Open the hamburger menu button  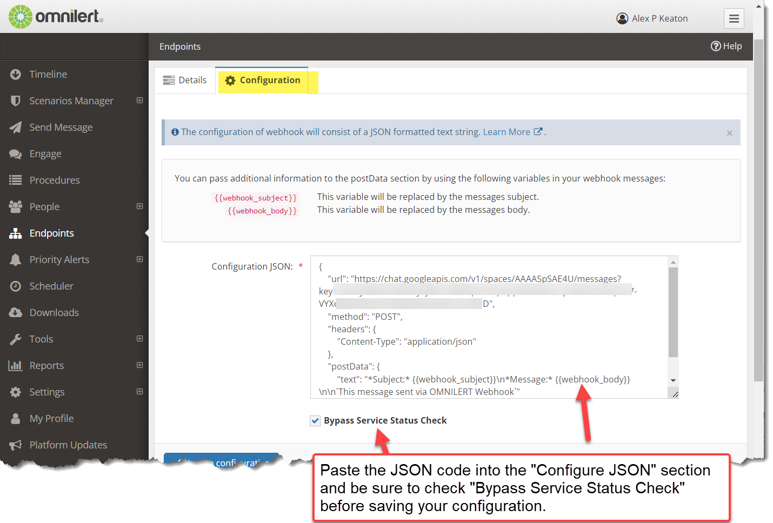click(x=734, y=19)
